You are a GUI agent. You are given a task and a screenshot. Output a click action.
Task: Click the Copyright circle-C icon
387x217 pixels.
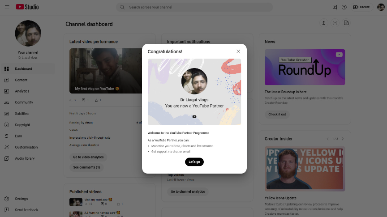tap(7, 125)
